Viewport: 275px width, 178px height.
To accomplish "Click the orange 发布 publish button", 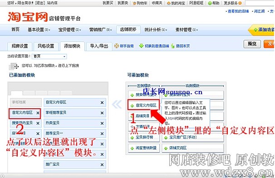I will coord(269,44).
